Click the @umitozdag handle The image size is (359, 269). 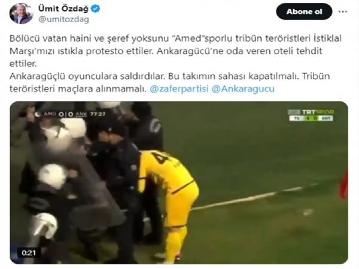click(x=63, y=20)
